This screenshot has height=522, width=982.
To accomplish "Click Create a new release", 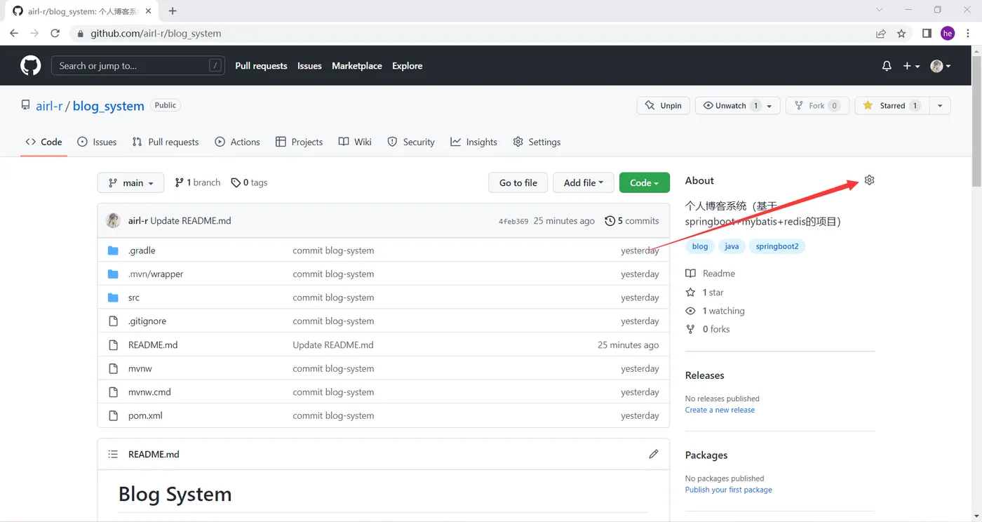I will pos(720,410).
